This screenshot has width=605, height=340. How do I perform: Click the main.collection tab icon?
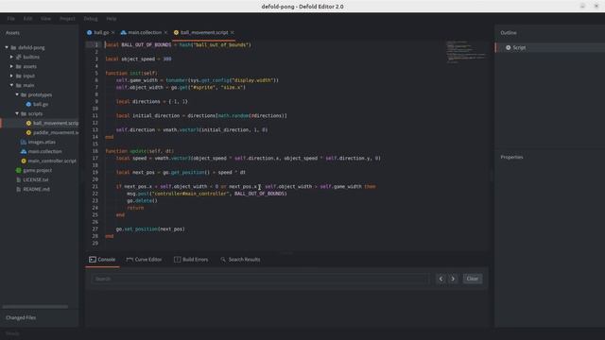[x=124, y=33]
